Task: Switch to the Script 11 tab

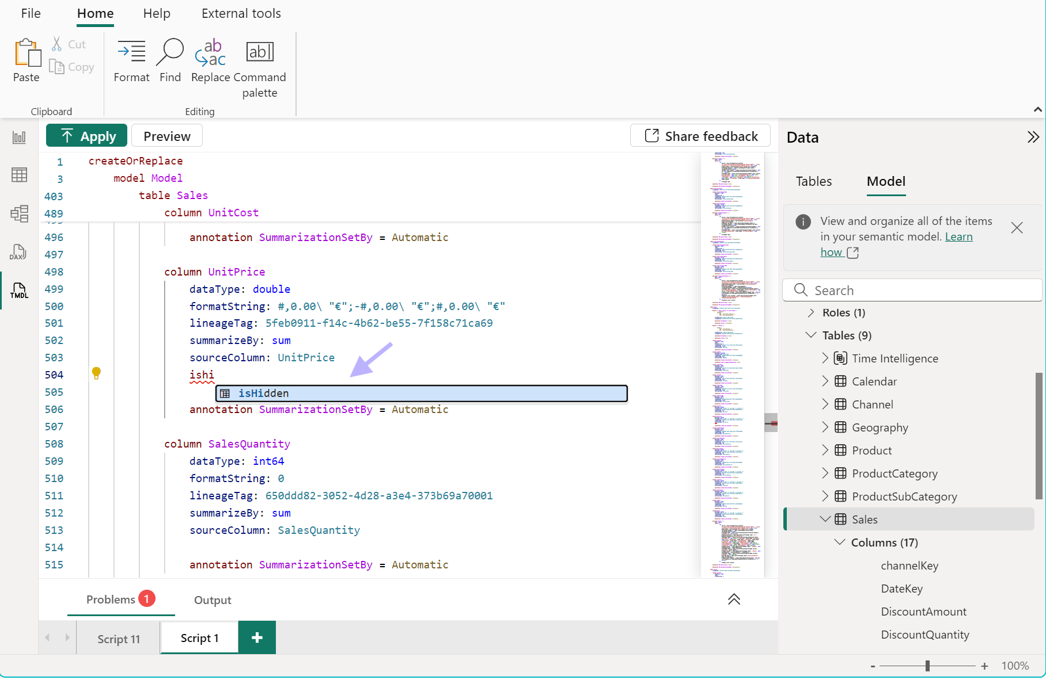Action: pyautogui.click(x=119, y=639)
